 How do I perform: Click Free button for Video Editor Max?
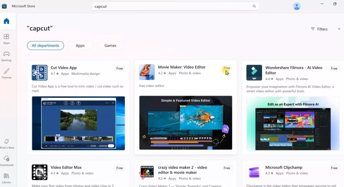(120, 168)
